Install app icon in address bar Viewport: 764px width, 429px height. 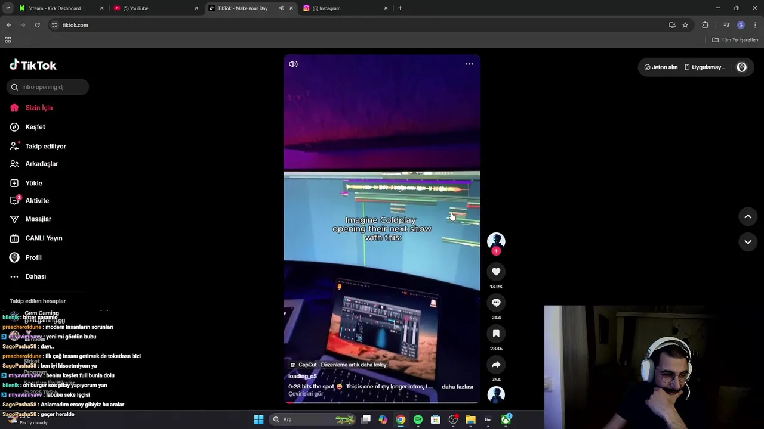tap(672, 25)
